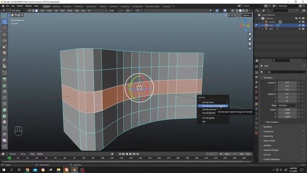The image size is (307, 173).
Task: Choose Extrude Faces in Extrude menu
Action: tap(213, 102)
